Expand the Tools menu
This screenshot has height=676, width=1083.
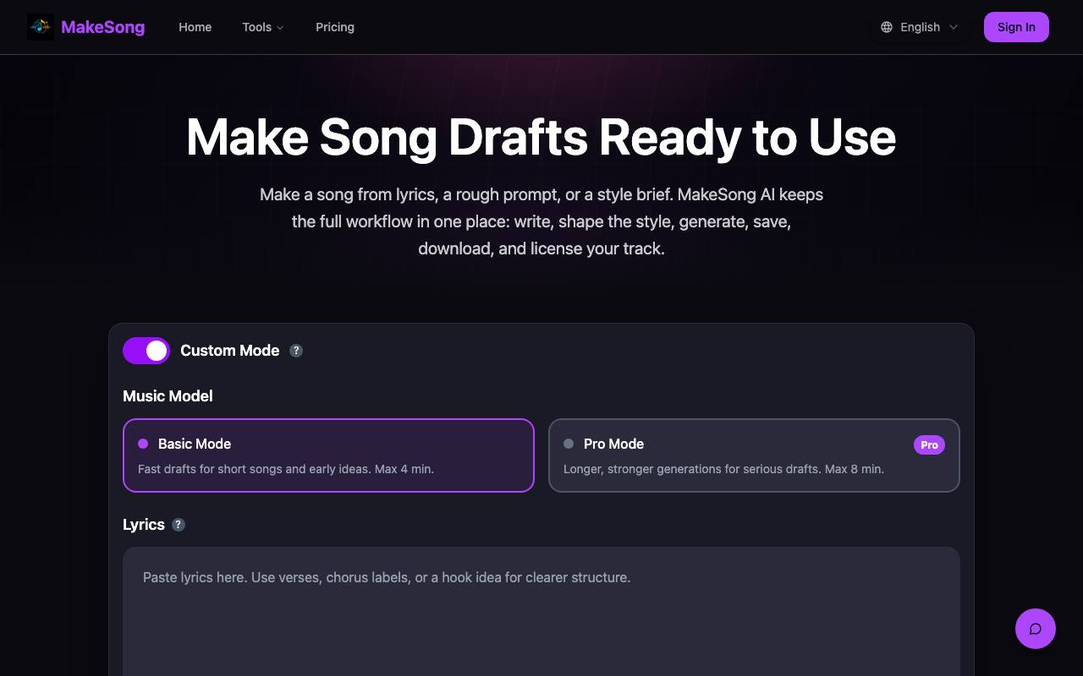point(263,27)
